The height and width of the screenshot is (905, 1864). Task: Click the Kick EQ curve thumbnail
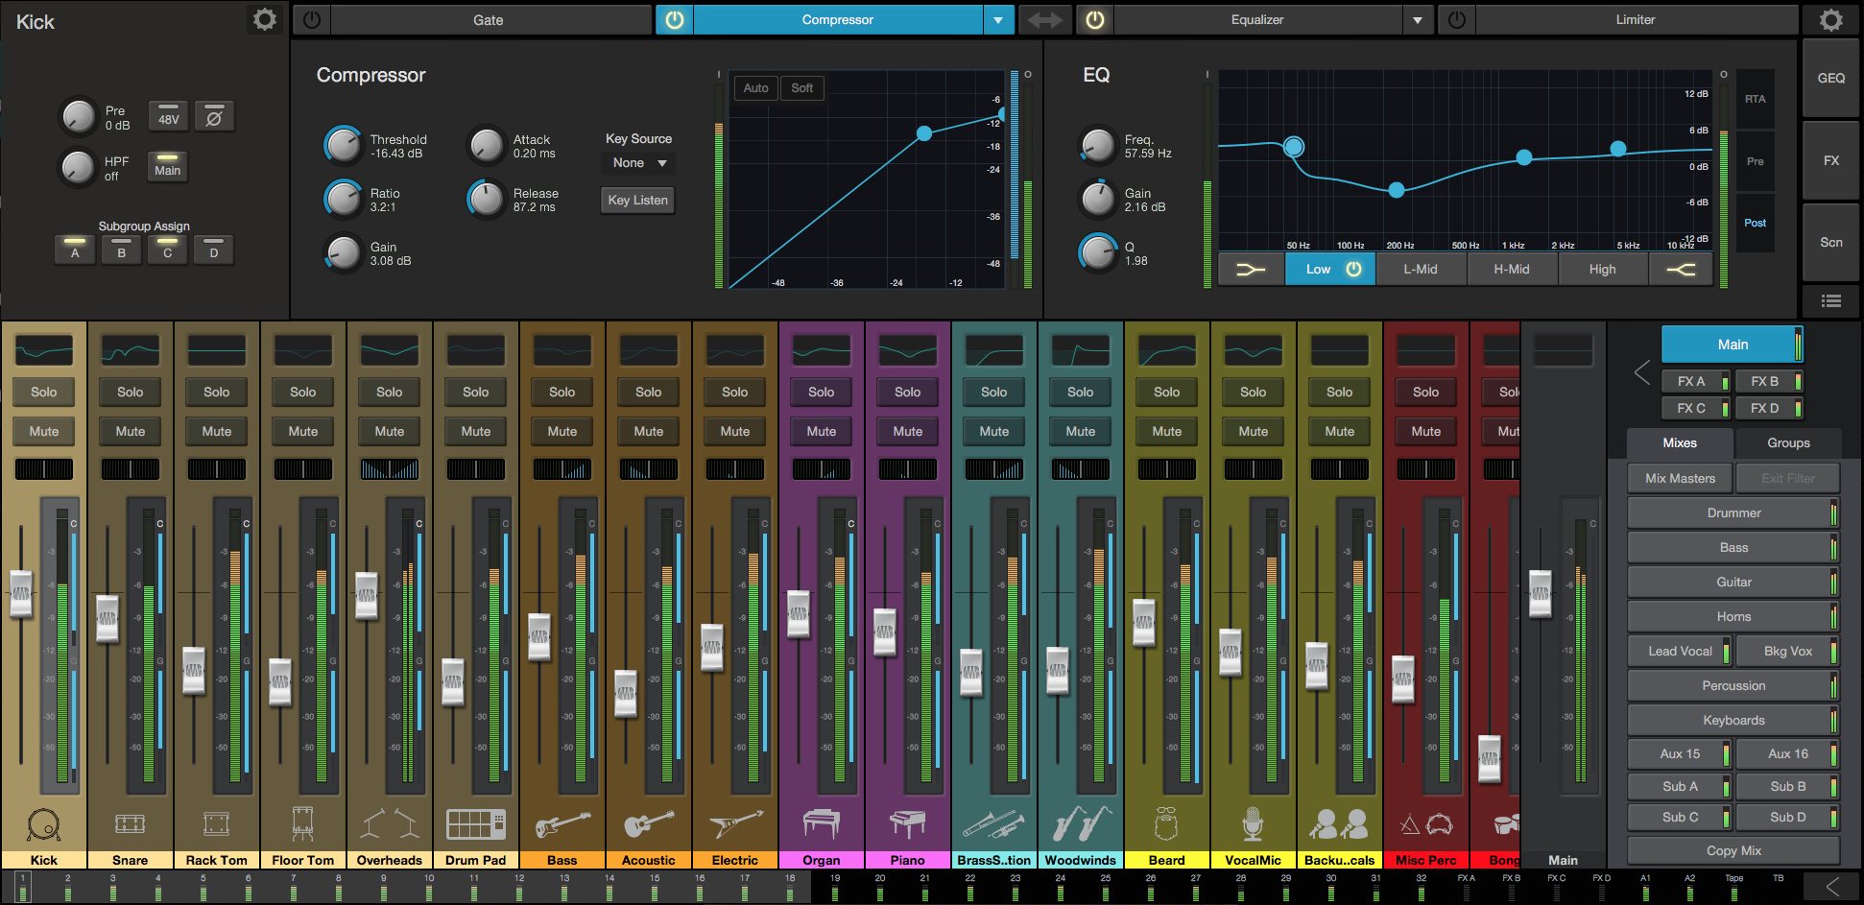[44, 350]
